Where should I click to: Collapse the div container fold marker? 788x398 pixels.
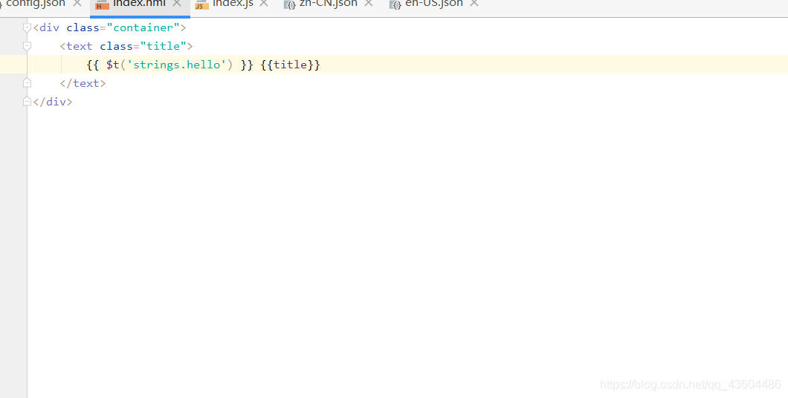pyautogui.click(x=28, y=28)
